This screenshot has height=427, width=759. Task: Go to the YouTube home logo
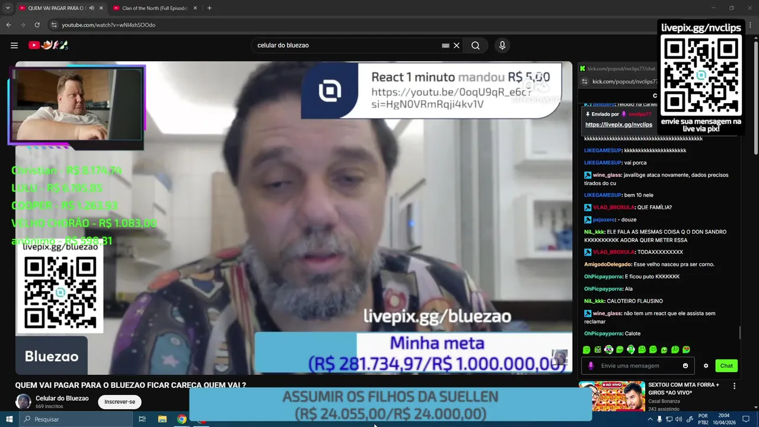49,45
